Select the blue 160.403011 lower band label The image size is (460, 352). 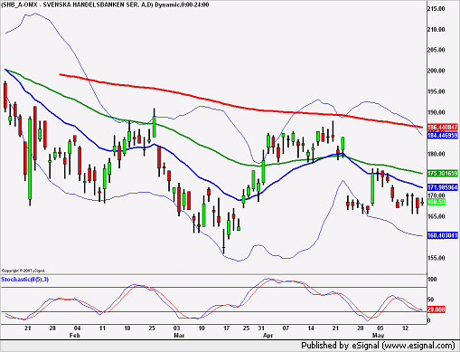(x=443, y=235)
